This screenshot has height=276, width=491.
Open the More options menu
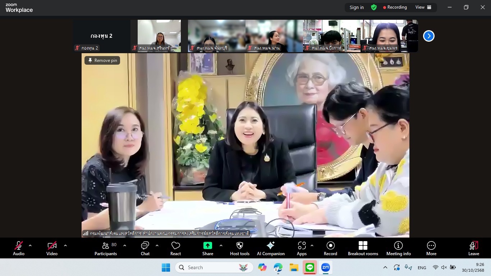(431, 248)
